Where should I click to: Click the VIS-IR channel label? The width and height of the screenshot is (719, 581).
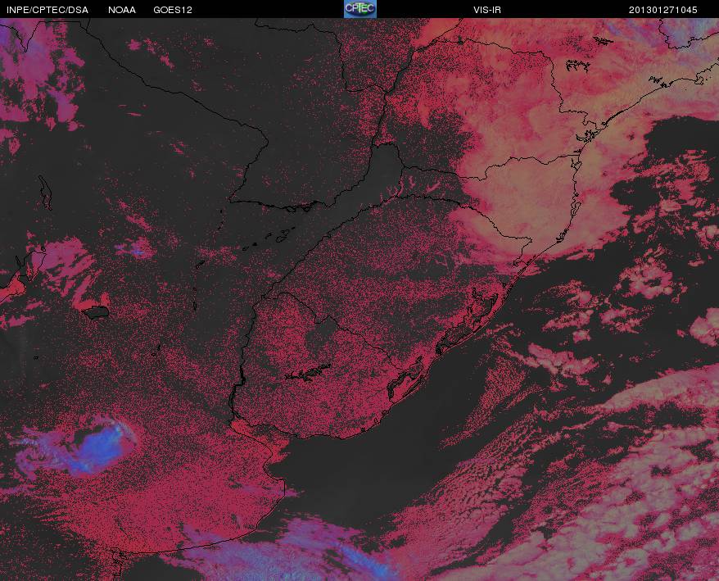click(x=487, y=10)
